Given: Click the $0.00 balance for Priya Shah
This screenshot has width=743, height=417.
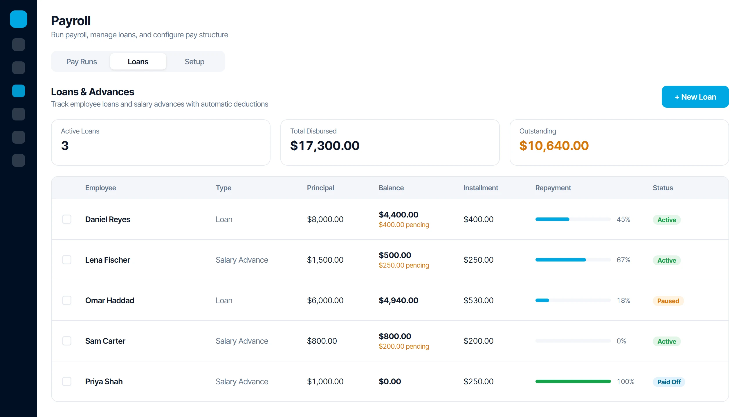Looking at the screenshot, I should 390,381.
